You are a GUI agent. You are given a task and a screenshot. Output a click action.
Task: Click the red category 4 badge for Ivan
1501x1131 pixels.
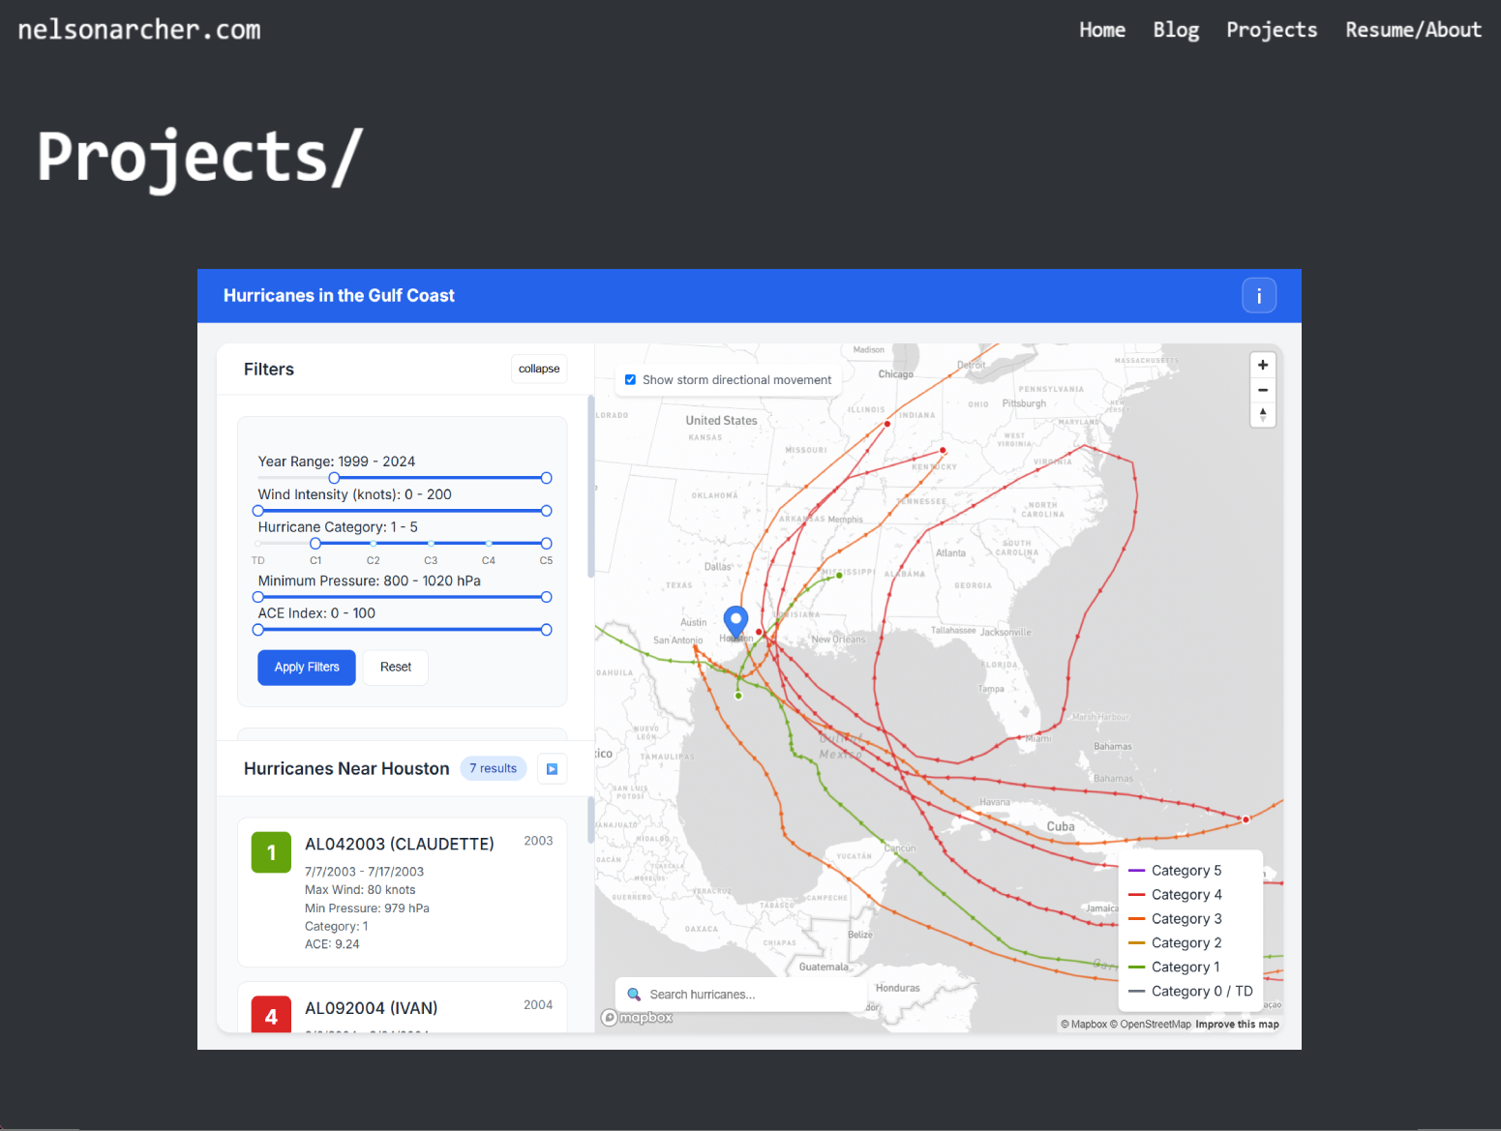(271, 1015)
